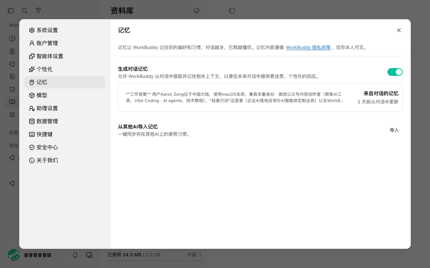430x268 pixels.
Task: Click the user avatar at bottom left
Action: tap(14, 255)
